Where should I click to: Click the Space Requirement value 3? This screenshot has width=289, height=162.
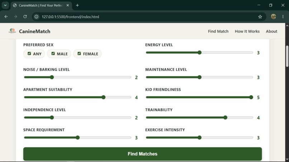[136, 138]
